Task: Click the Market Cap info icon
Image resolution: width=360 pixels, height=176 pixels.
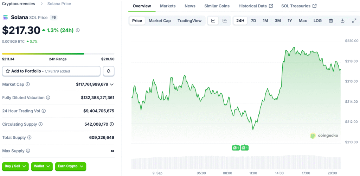Action: 28,84
